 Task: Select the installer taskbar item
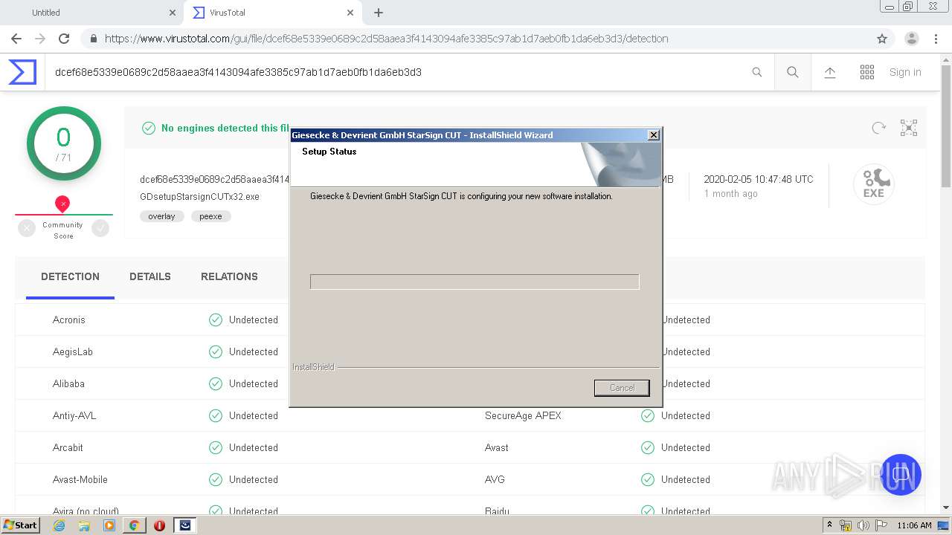185,525
